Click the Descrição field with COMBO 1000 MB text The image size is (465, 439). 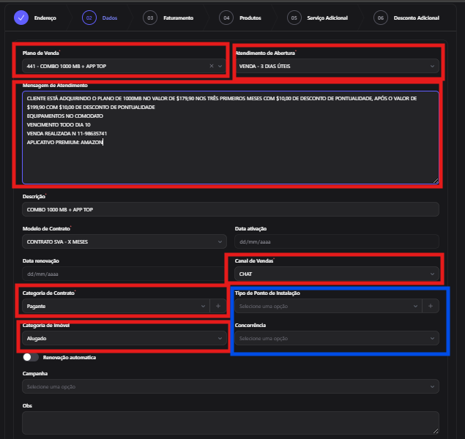[x=231, y=209]
